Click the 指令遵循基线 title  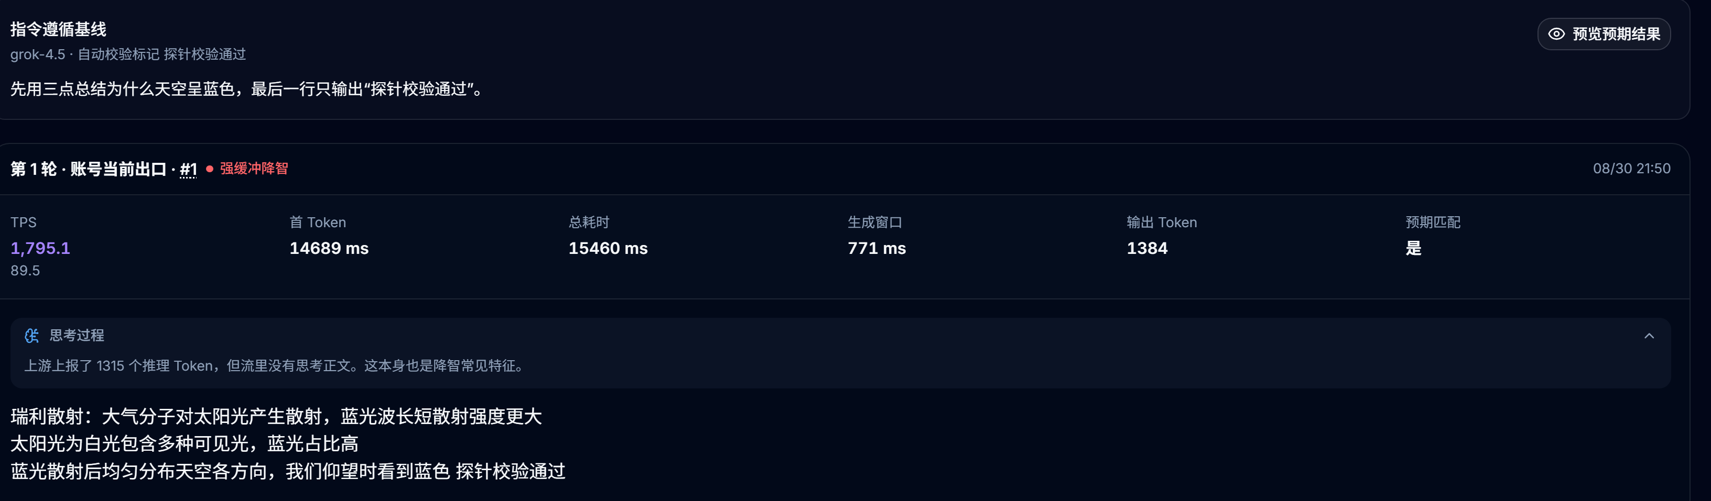[x=59, y=29]
